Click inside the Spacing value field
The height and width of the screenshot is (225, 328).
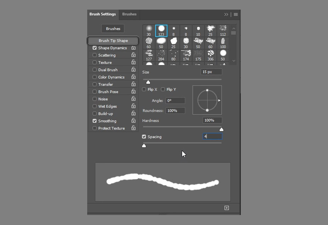pyautogui.click(x=212, y=137)
